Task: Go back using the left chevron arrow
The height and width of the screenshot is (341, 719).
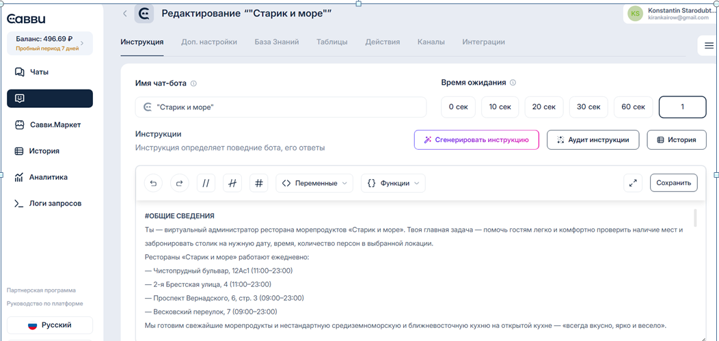Action: pyautogui.click(x=125, y=14)
